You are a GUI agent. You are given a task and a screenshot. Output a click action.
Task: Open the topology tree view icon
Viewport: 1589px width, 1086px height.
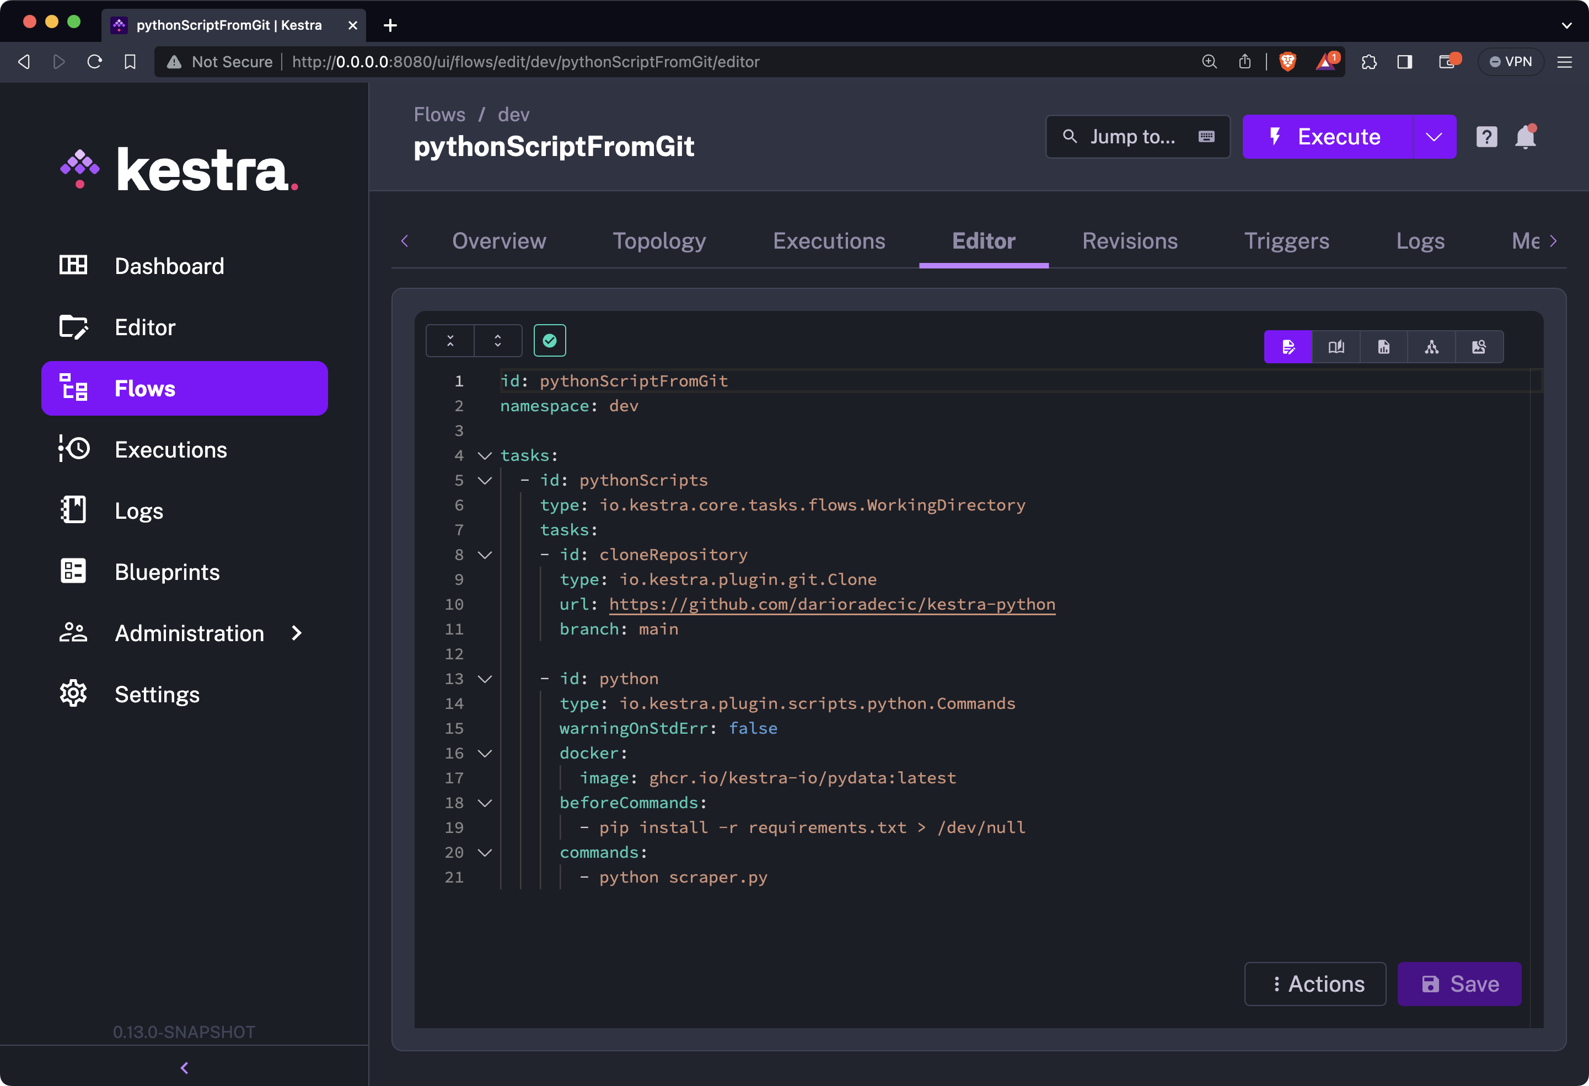tap(1431, 347)
